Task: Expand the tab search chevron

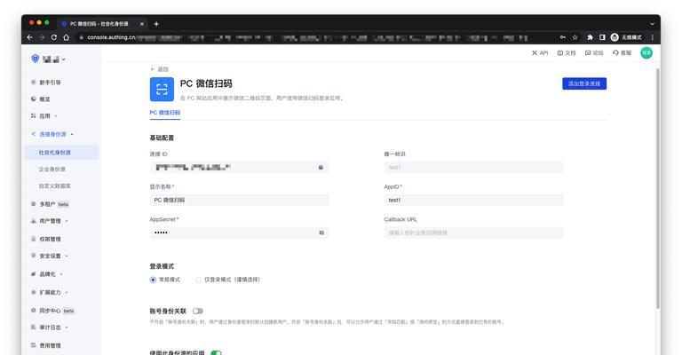Action: click(652, 24)
